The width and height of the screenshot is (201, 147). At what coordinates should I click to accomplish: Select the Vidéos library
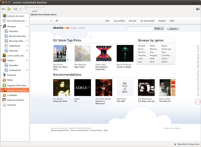click(x=15, y=61)
